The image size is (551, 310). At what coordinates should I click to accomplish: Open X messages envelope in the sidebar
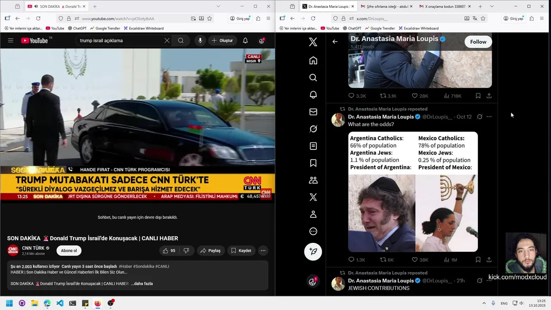[x=313, y=112]
